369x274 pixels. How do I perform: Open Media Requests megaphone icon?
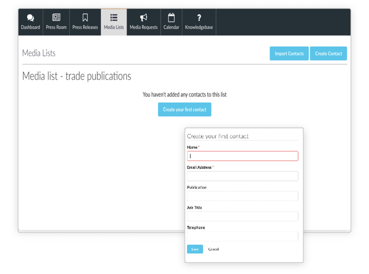144,17
